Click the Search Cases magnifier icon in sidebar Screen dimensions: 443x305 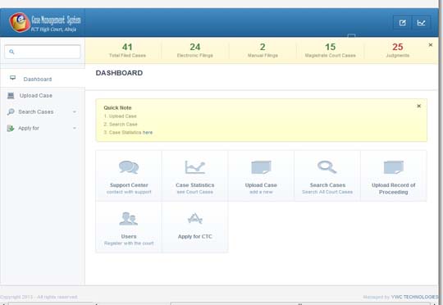[11, 112]
